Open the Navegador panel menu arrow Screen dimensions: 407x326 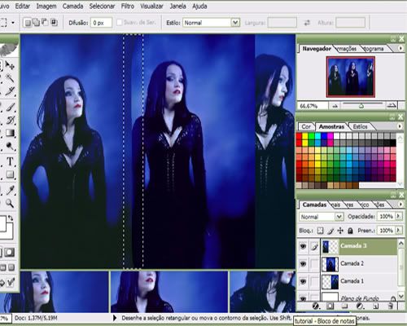pyautogui.click(x=400, y=48)
